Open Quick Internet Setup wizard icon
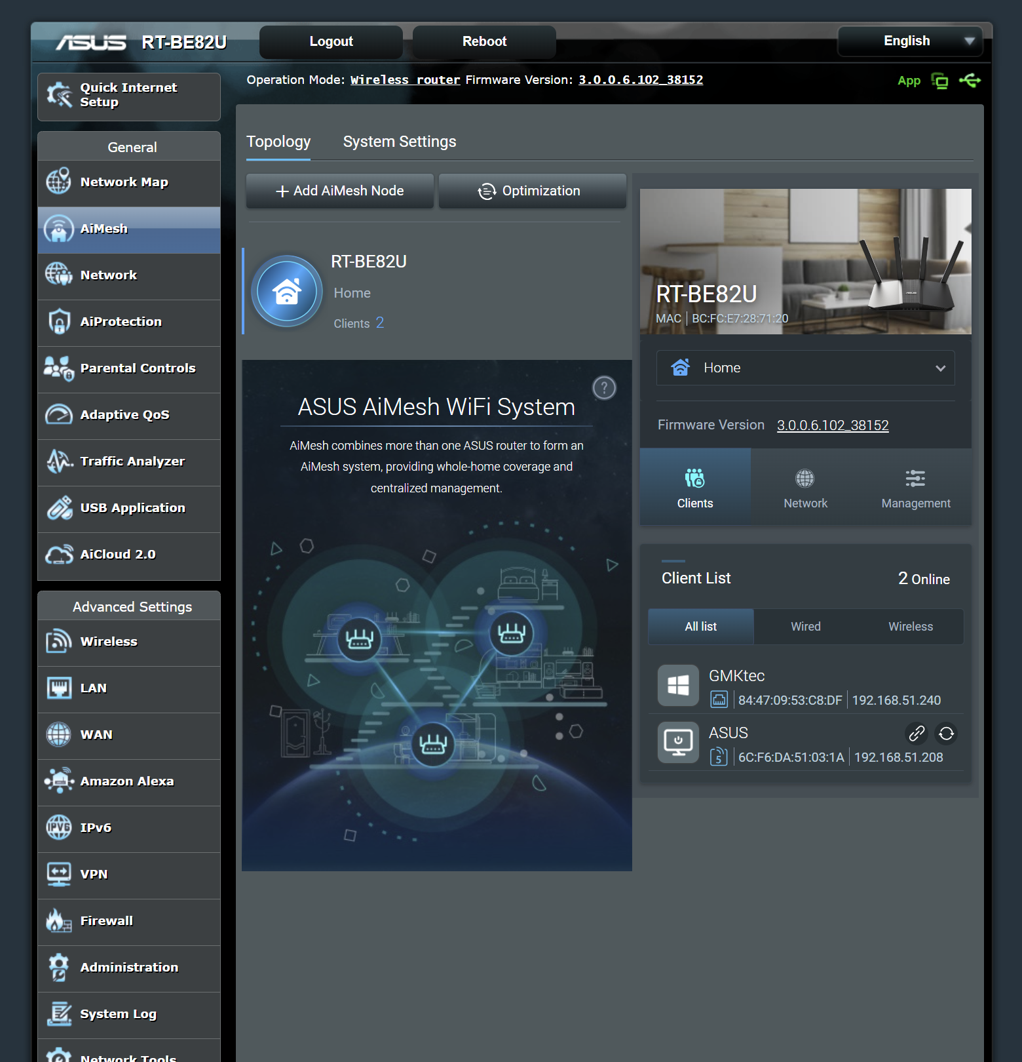The image size is (1022, 1062). point(59,95)
